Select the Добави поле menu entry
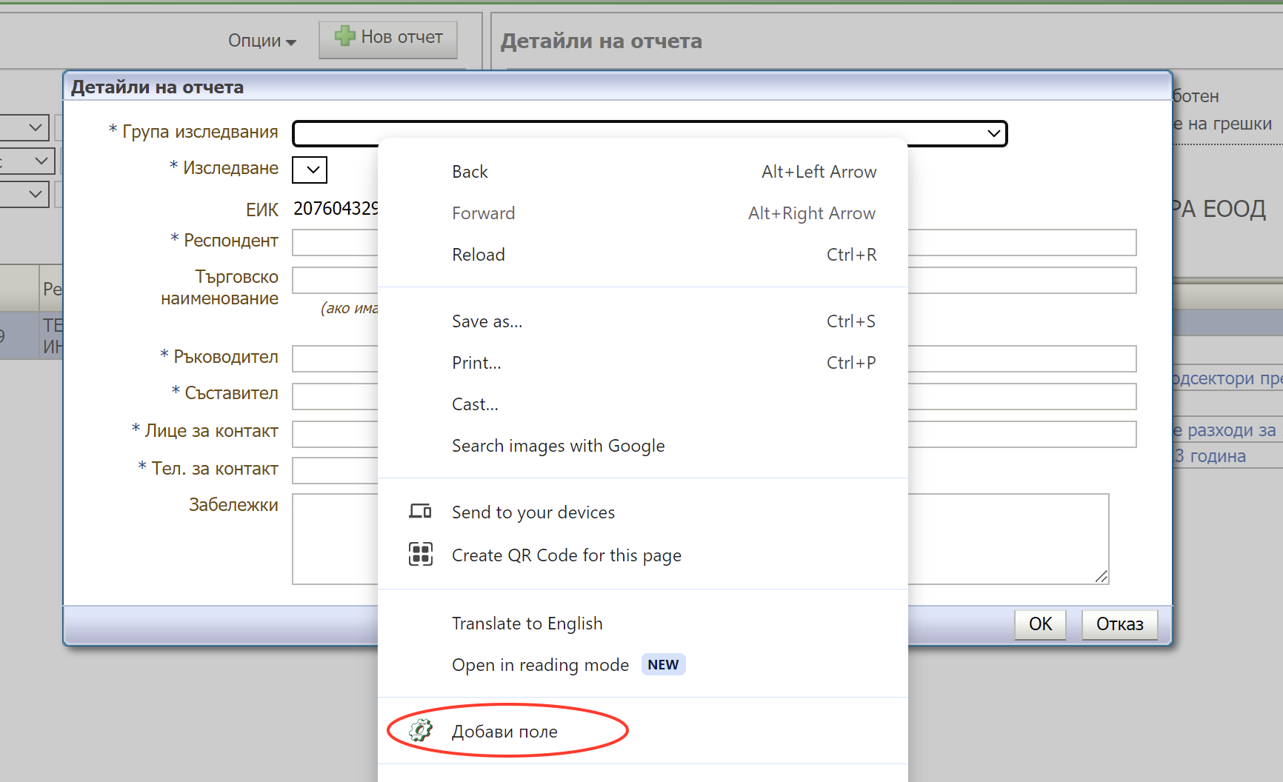Screen dimensions: 1283x782 (643, 732)
